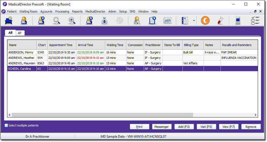Click the money bag banking icon
Screen dimensions: 267x142
[105, 21]
